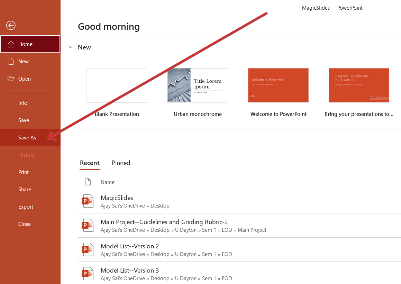The image size is (401, 284).
Task: Switch to the Pinned tab
Action: 121,163
